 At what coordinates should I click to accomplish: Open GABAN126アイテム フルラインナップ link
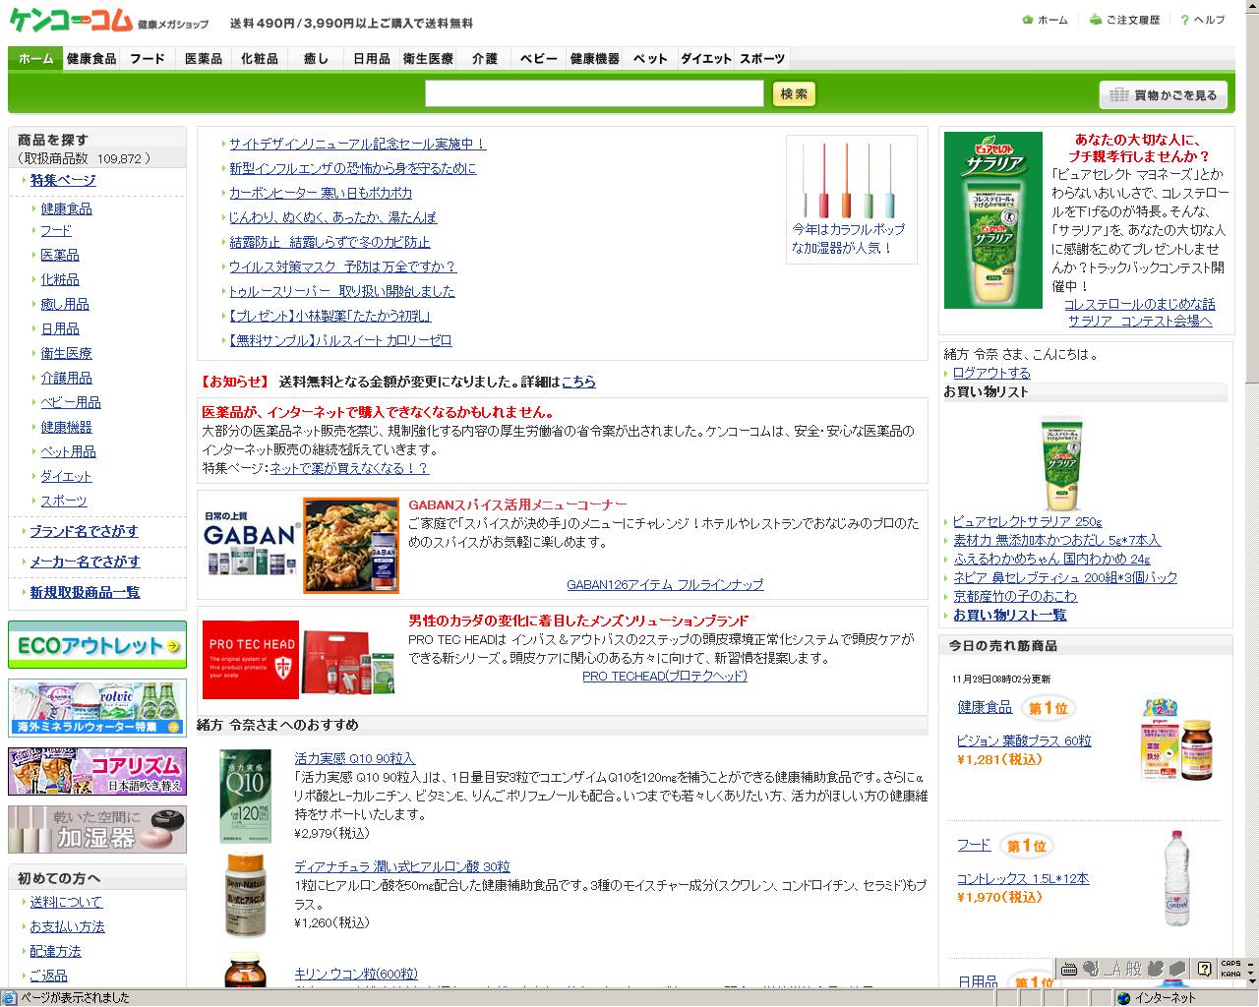click(665, 584)
